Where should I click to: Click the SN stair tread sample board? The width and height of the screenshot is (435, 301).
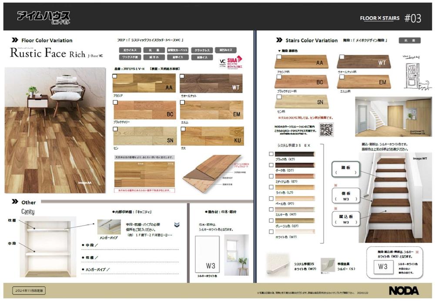[301, 102]
